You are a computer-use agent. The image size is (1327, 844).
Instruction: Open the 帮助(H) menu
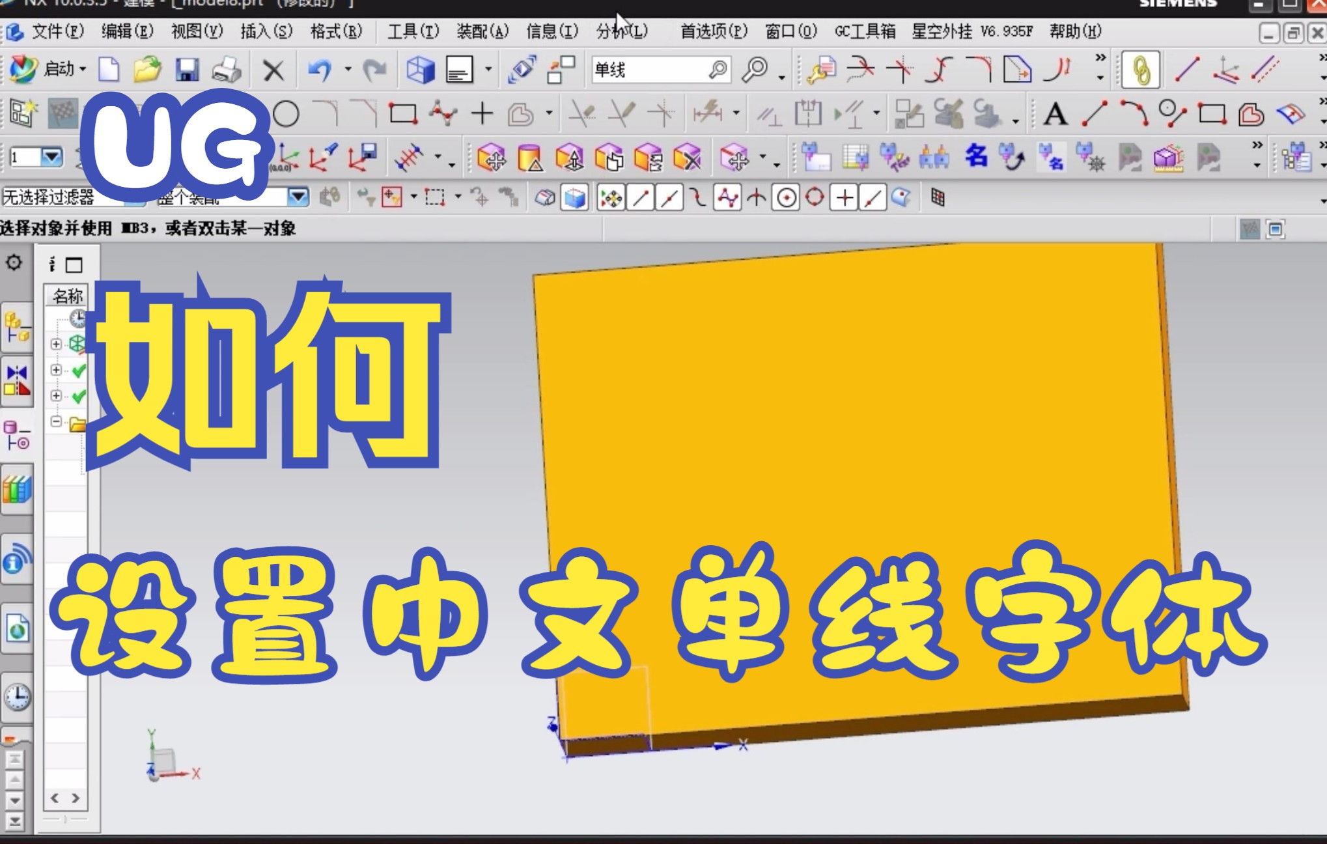(1075, 31)
